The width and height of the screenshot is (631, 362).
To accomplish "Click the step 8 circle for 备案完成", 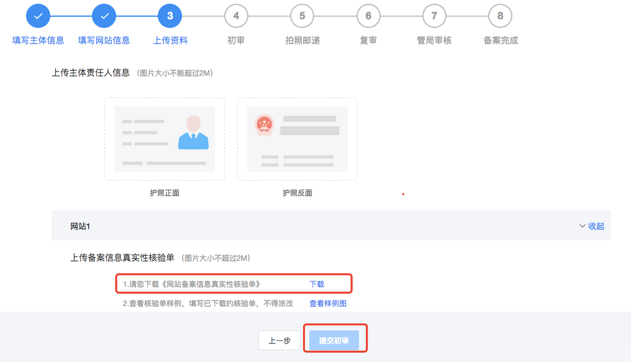I will coord(500,16).
